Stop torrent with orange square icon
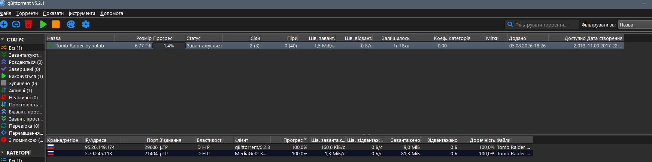This screenshot has height=162, width=652. pyautogui.click(x=56, y=24)
